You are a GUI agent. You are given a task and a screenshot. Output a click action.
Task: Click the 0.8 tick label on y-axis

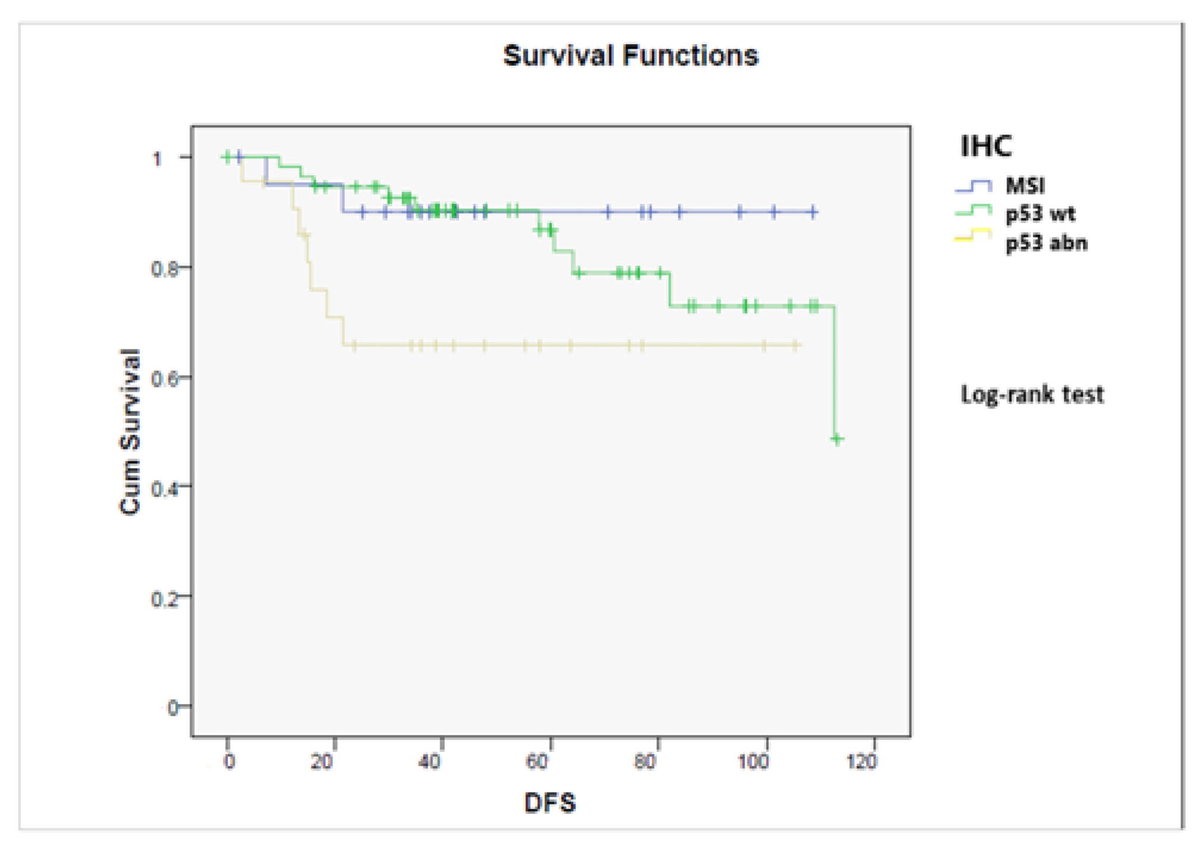tap(164, 269)
